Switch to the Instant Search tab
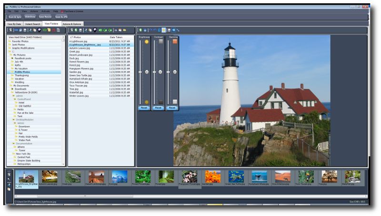Screen dimensions: 381x216 pyautogui.click(x=32, y=23)
